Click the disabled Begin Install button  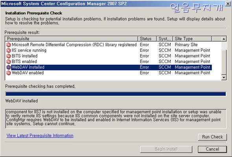click(166, 149)
